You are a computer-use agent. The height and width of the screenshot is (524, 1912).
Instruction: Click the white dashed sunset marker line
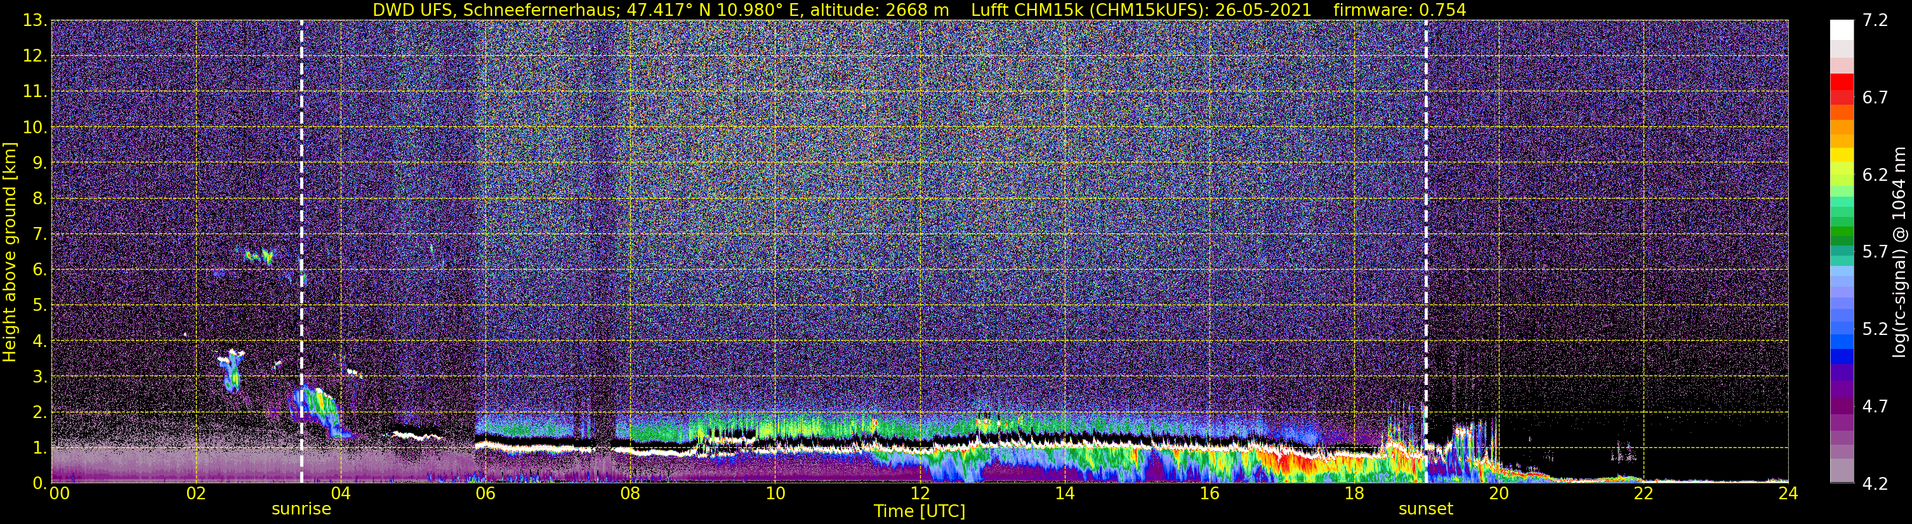click(x=1426, y=252)
